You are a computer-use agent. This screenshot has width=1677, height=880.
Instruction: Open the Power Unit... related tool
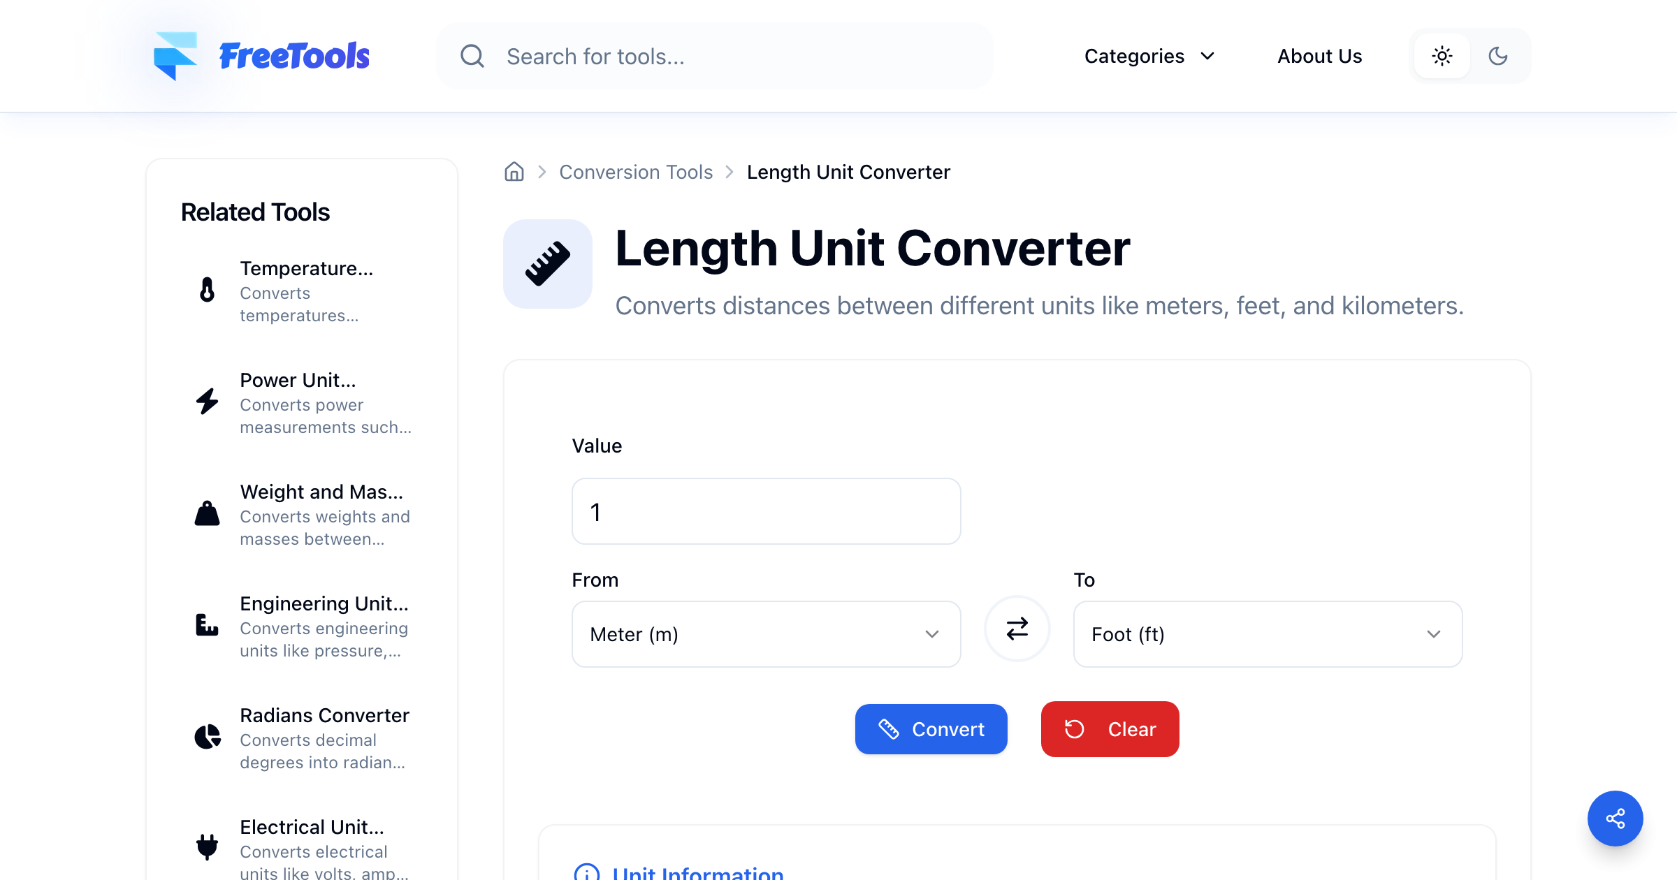point(303,402)
